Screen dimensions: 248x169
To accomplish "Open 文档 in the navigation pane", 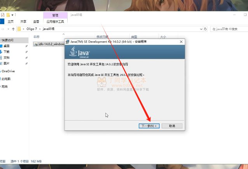I will pos(7,58).
